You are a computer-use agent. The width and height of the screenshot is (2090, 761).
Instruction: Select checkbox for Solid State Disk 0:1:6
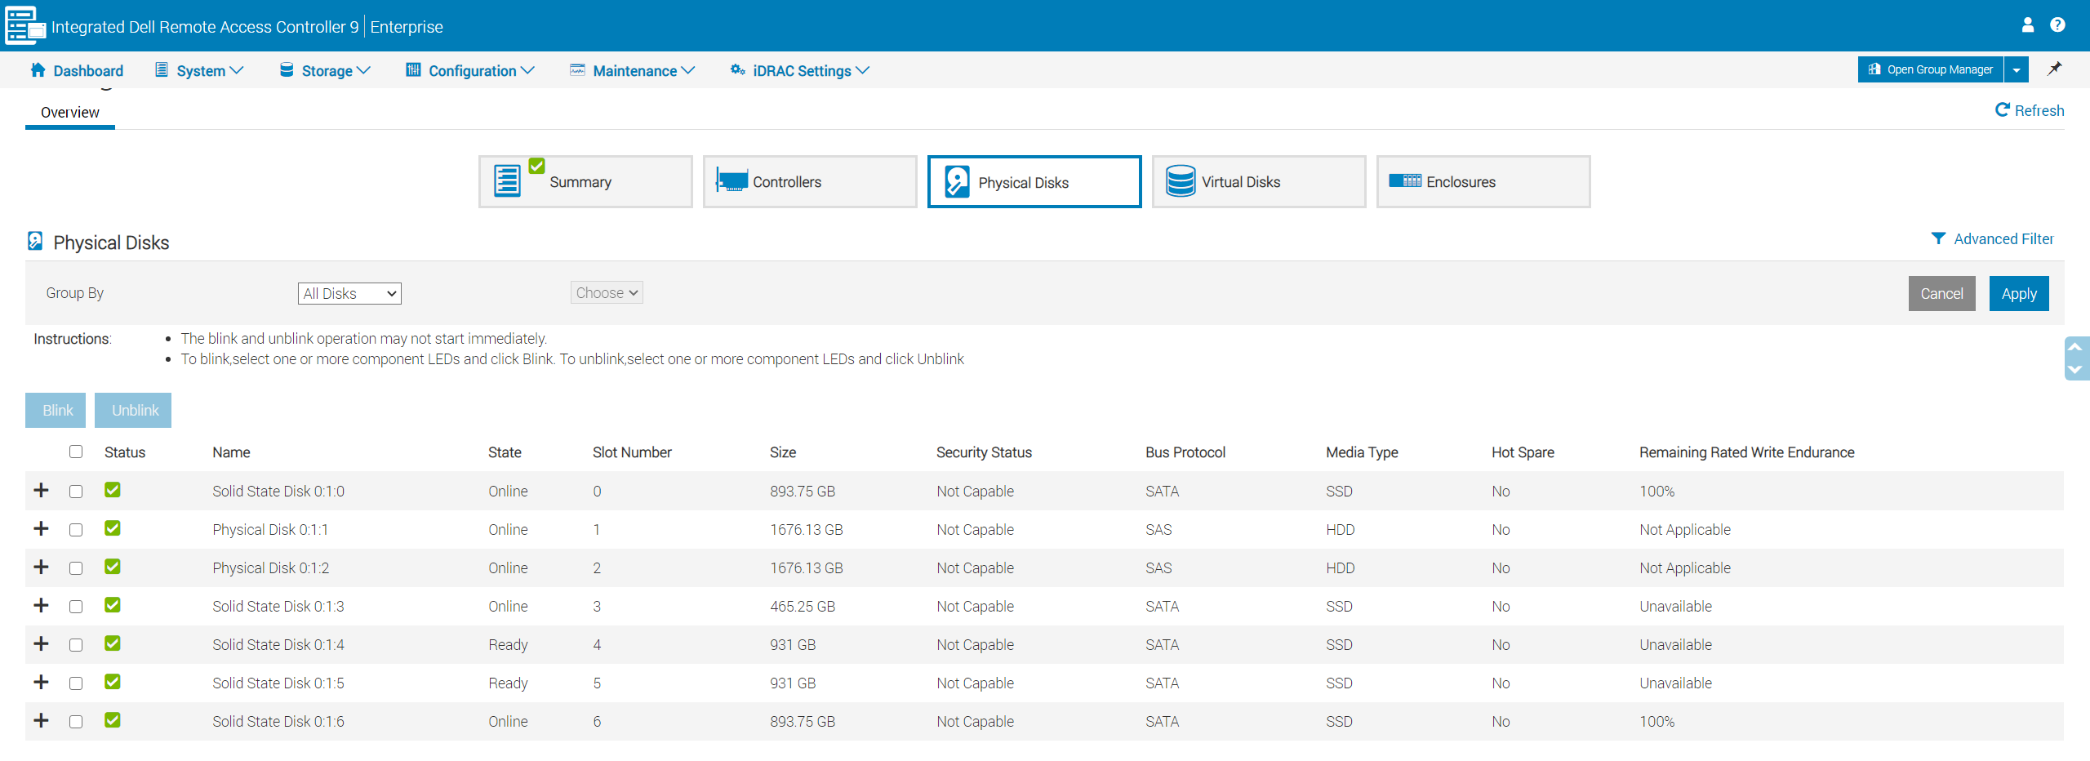click(x=76, y=722)
